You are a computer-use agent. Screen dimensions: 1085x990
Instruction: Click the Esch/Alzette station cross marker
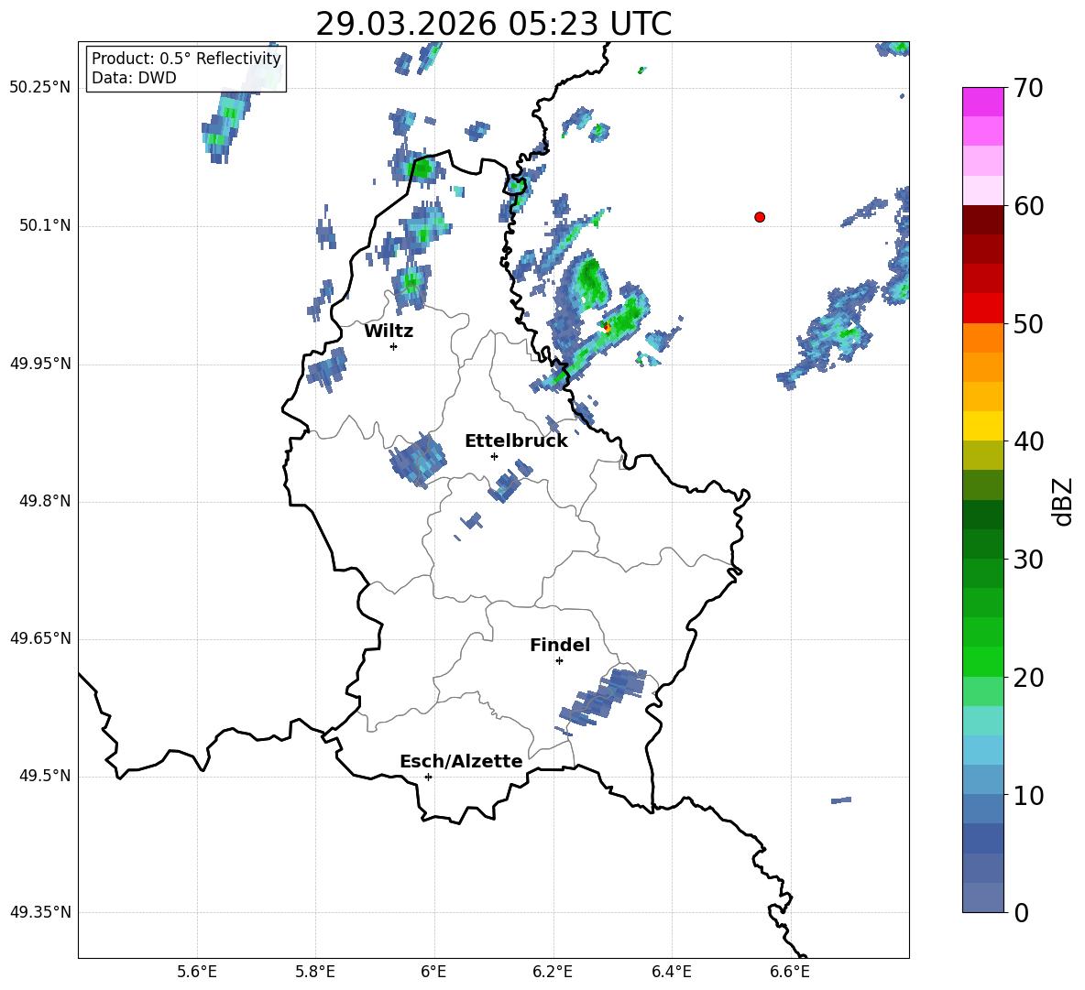(428, 777)
